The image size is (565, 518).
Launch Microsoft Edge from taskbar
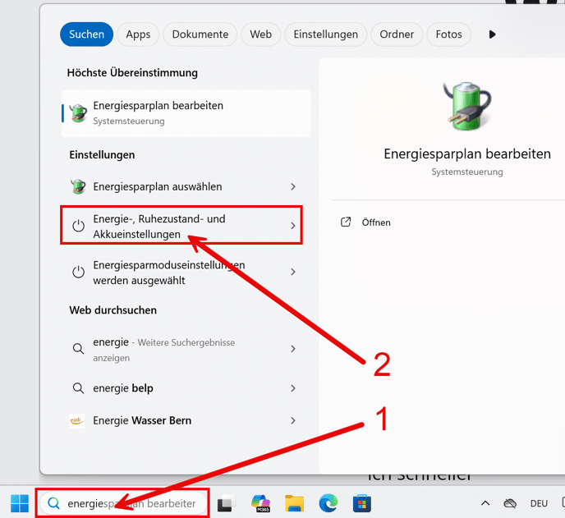(328, 503)
